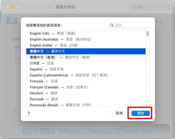Select Русский language entry
The width and height of the screenshot is (175, 139).
tap(86, 99)
